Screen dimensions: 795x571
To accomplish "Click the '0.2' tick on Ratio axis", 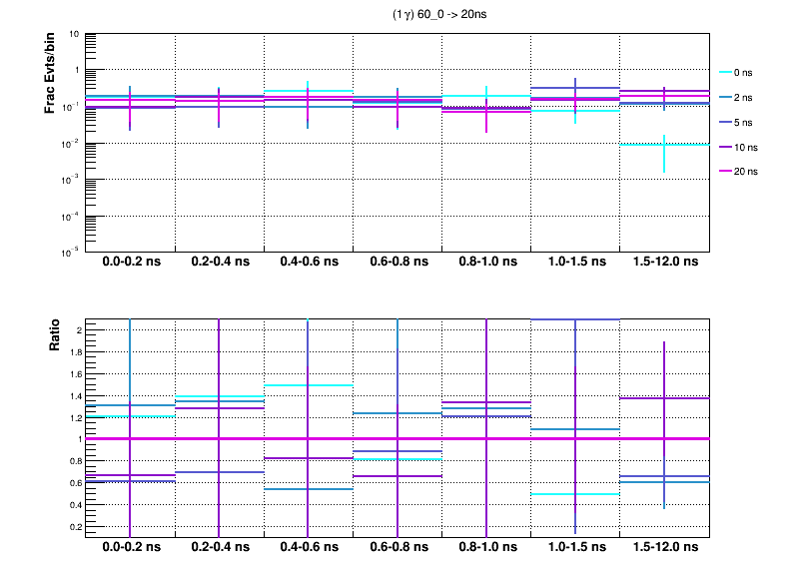I will click(73, 526).
